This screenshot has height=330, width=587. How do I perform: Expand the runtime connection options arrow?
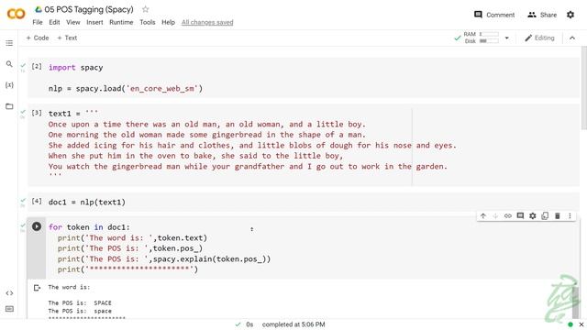click(507, 38)
